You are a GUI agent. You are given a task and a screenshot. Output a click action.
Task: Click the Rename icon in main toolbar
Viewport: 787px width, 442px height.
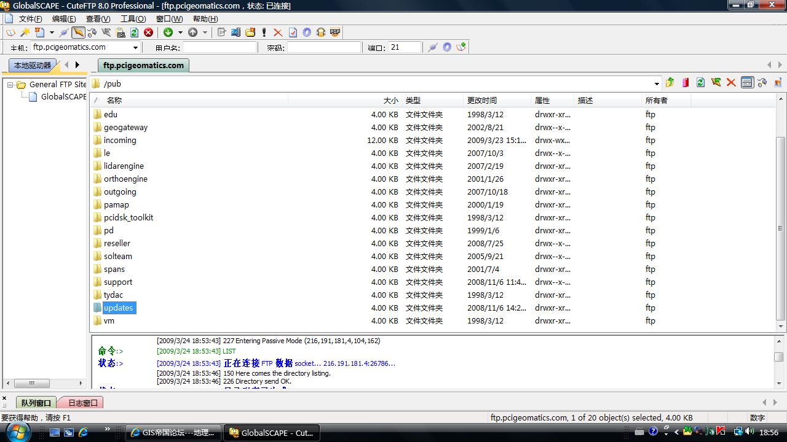(235, 33)
